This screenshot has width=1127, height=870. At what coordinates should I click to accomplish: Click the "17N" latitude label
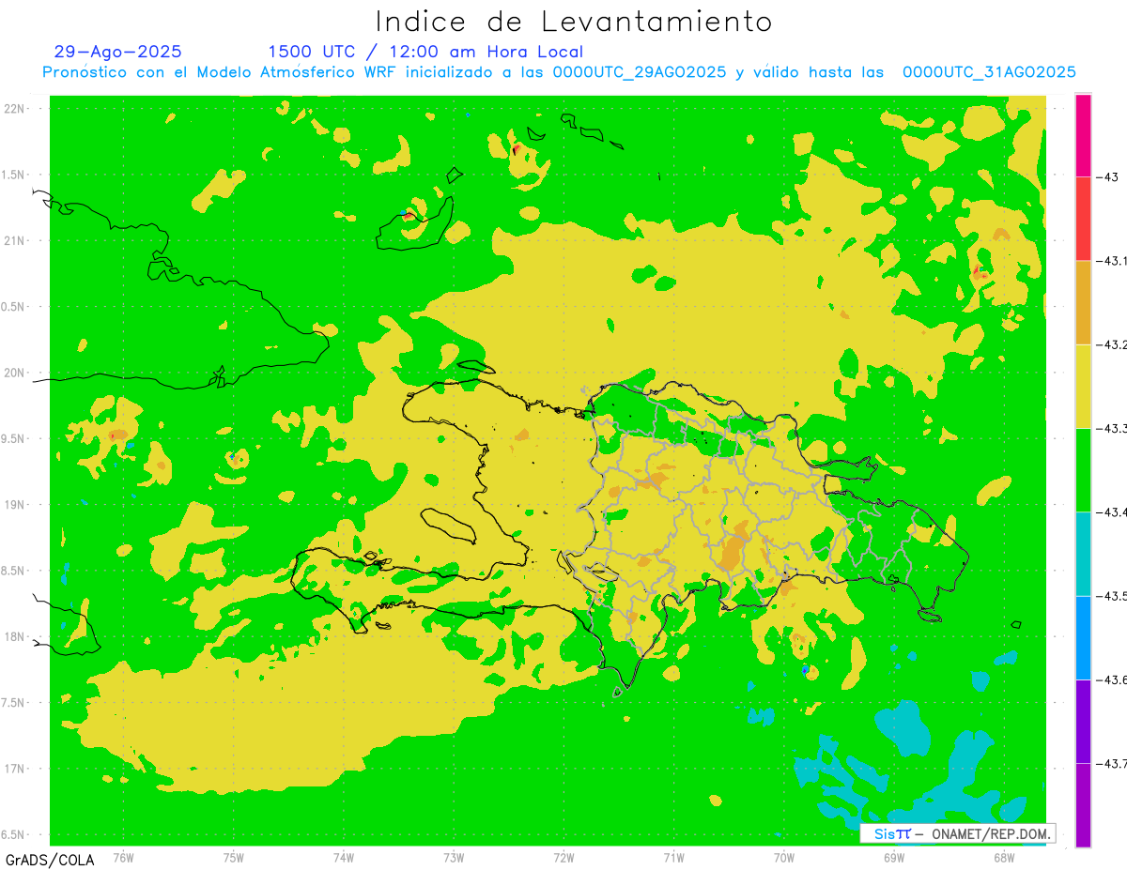click(14, 769)
